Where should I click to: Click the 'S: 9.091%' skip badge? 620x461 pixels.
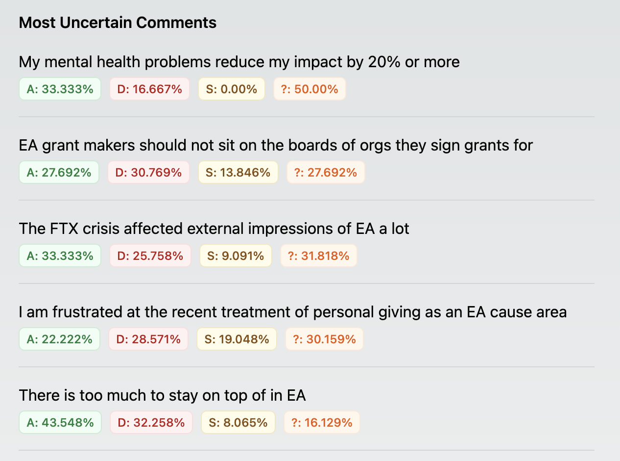236,256
